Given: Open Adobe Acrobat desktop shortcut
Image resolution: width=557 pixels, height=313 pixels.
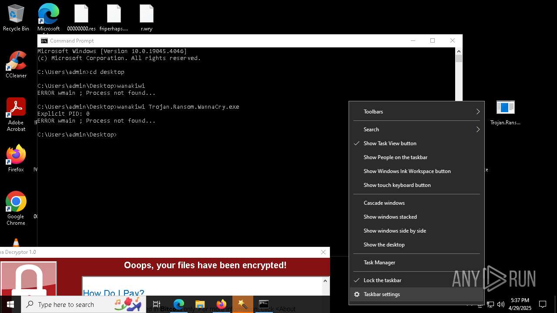Looking at the screenshot, I should point(16,114).
